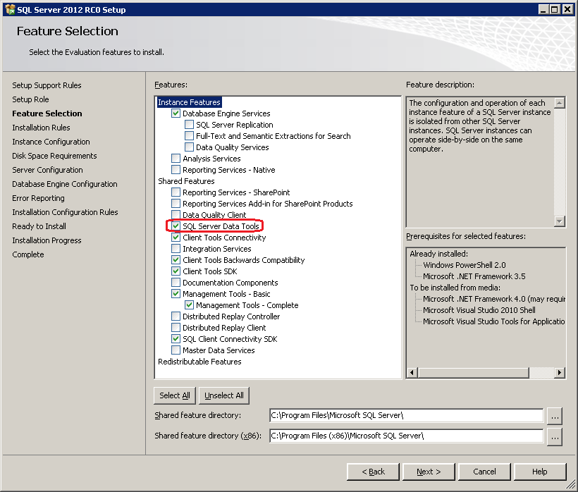This screenshot has width=578, height=492.
Task: Select Microsoft .NET Framework 3.5 prerequisite
Action: pos(474,276)
